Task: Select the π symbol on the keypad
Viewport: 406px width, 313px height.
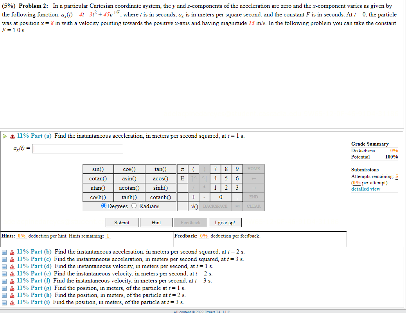Action: click(183, 169)
